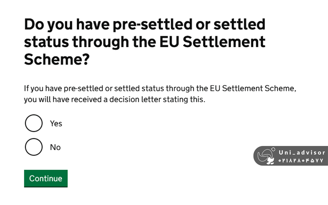Viewport: 328px width, 205px height.
Task: Click the "Uni_advisor" watermark text
Action: pyautogui.click(x=301, y=153)
